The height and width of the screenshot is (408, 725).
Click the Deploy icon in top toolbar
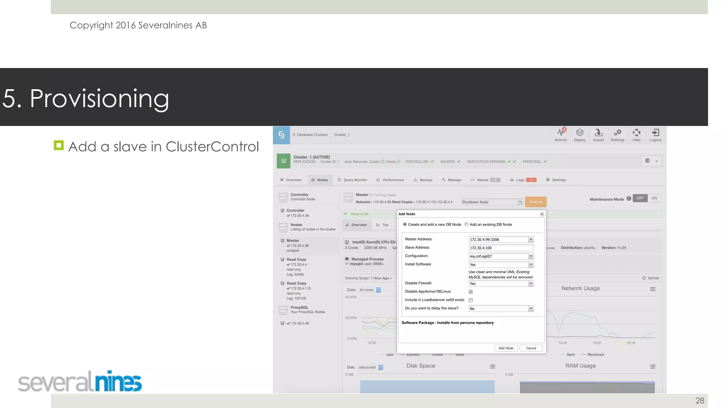coord(580,135)
